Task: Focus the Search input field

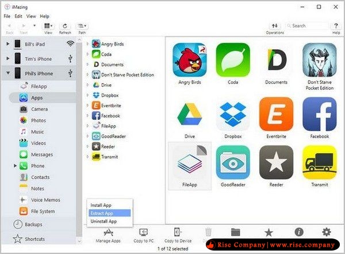Action: pyautogui.click(x=308, y=26)
